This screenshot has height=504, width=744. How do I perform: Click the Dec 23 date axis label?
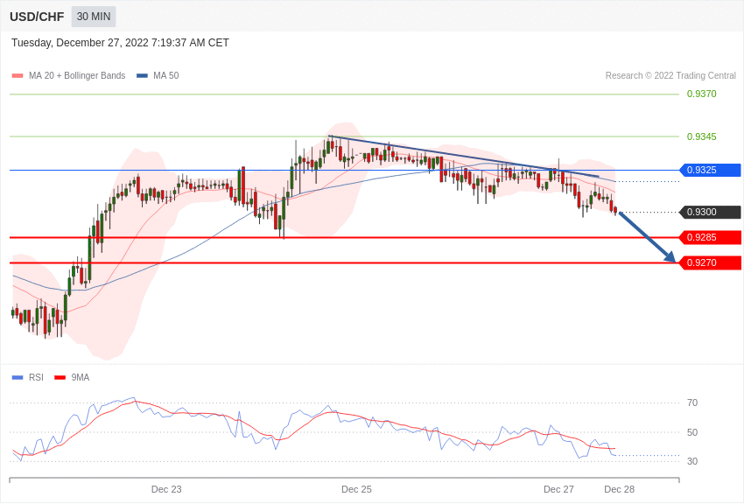(166, 489)
